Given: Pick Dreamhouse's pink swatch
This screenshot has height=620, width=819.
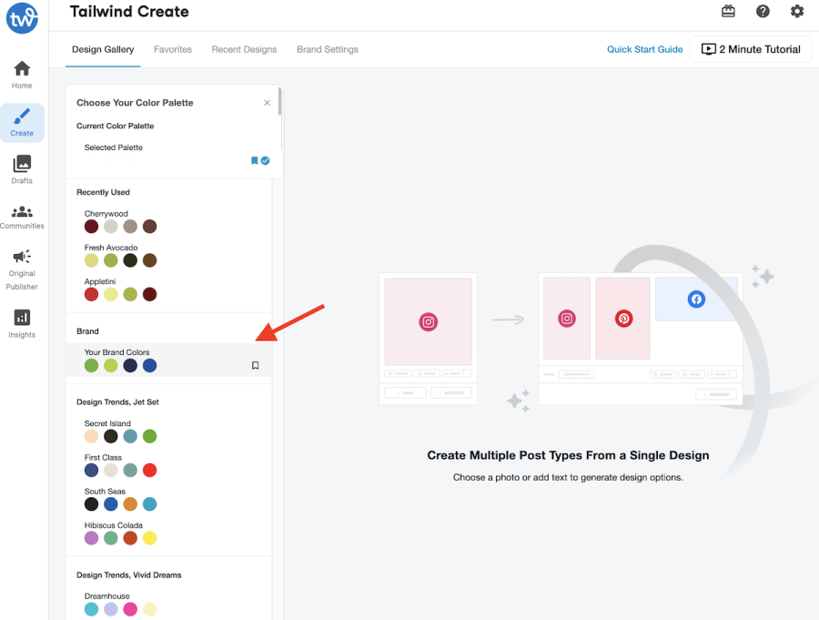Looking at the screenshot, I should (130, 609).
